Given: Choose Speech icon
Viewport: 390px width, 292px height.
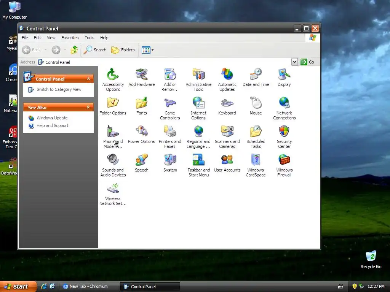Looking at the screenshot, I should click(142, 163).
